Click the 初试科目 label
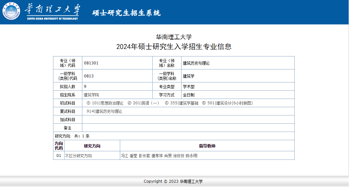Screen dimensions: 350x189 (68, 103)
